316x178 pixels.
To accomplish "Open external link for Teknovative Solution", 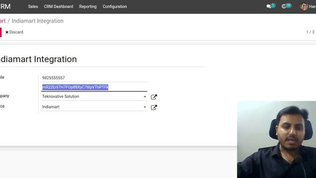I will (x=154, y=97).
